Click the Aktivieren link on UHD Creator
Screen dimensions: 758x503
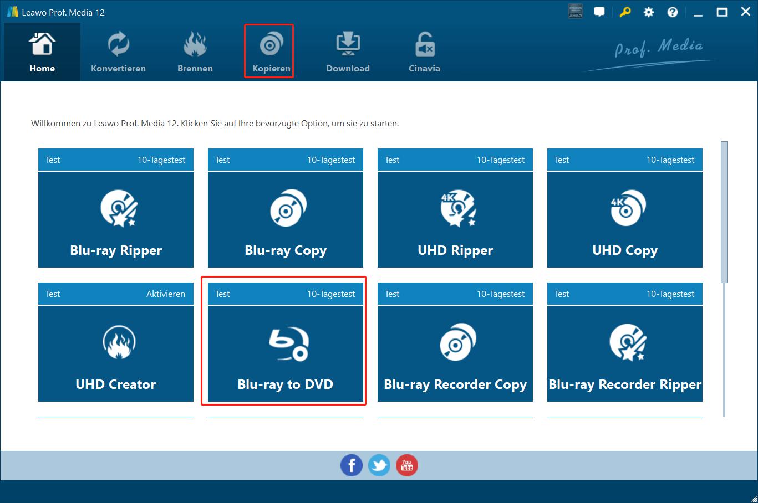pyautogui.click(x=166, y=294)
